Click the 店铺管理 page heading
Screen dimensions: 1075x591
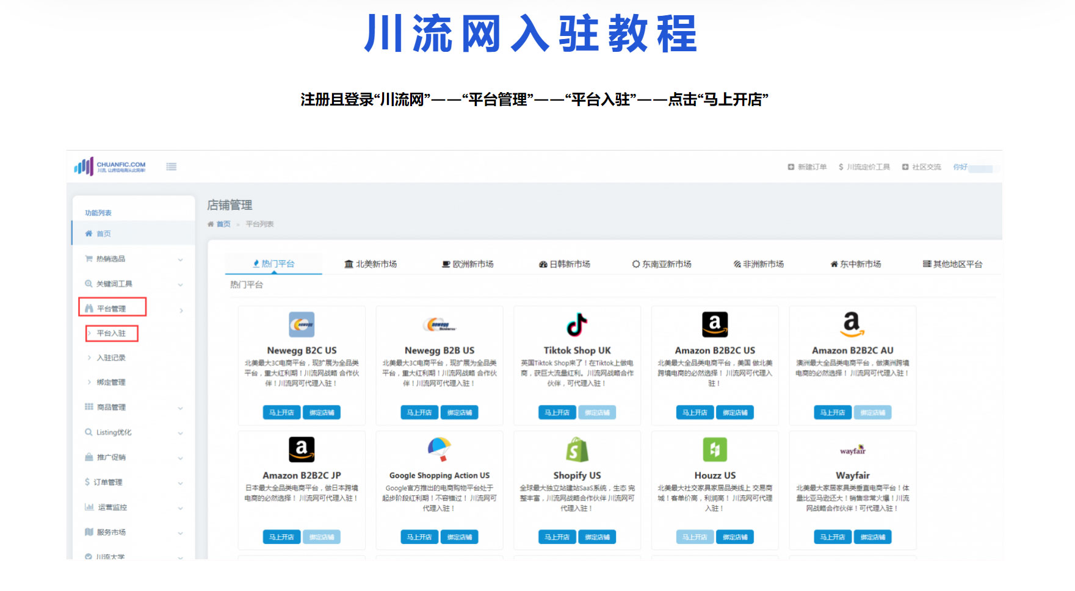coord(230,205)
